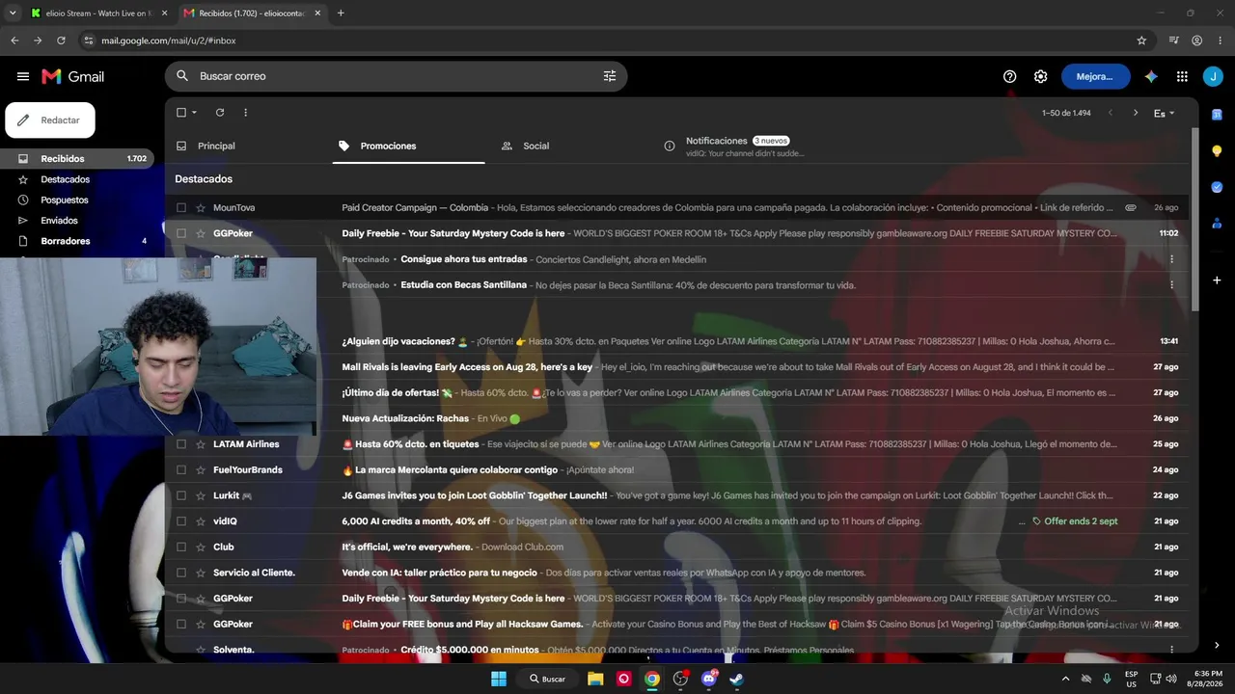Click the Redactar compose button
Screen dimensions: 1235x694
pyautogui.click(x=50, y=120)
